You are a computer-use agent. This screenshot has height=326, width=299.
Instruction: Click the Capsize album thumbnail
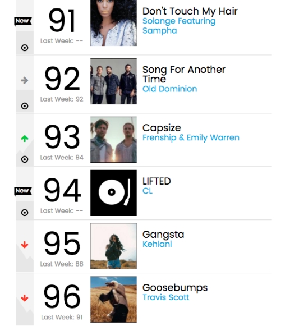(113, 140)
